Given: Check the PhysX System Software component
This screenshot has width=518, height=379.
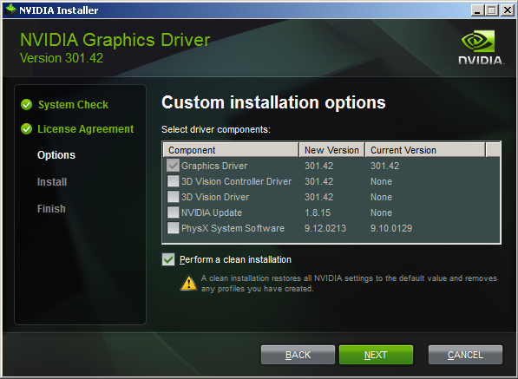Looking at the screenshot, I should point(174,228).
